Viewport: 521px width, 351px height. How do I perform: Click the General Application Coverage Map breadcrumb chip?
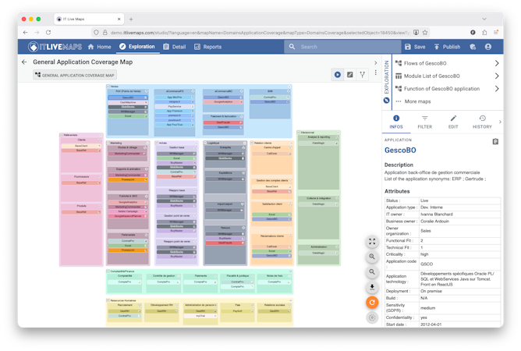(75, 75)
